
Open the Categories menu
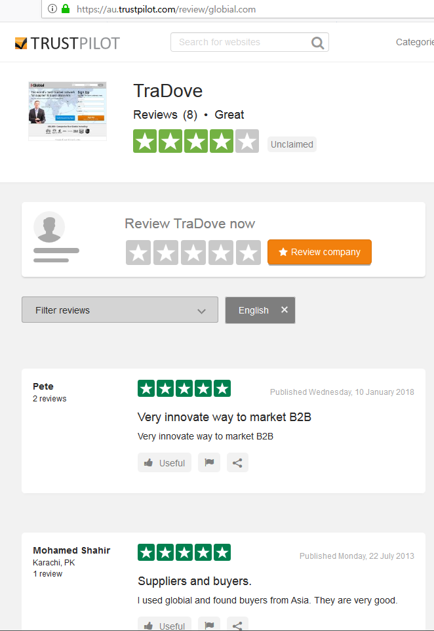coord(415,42)
